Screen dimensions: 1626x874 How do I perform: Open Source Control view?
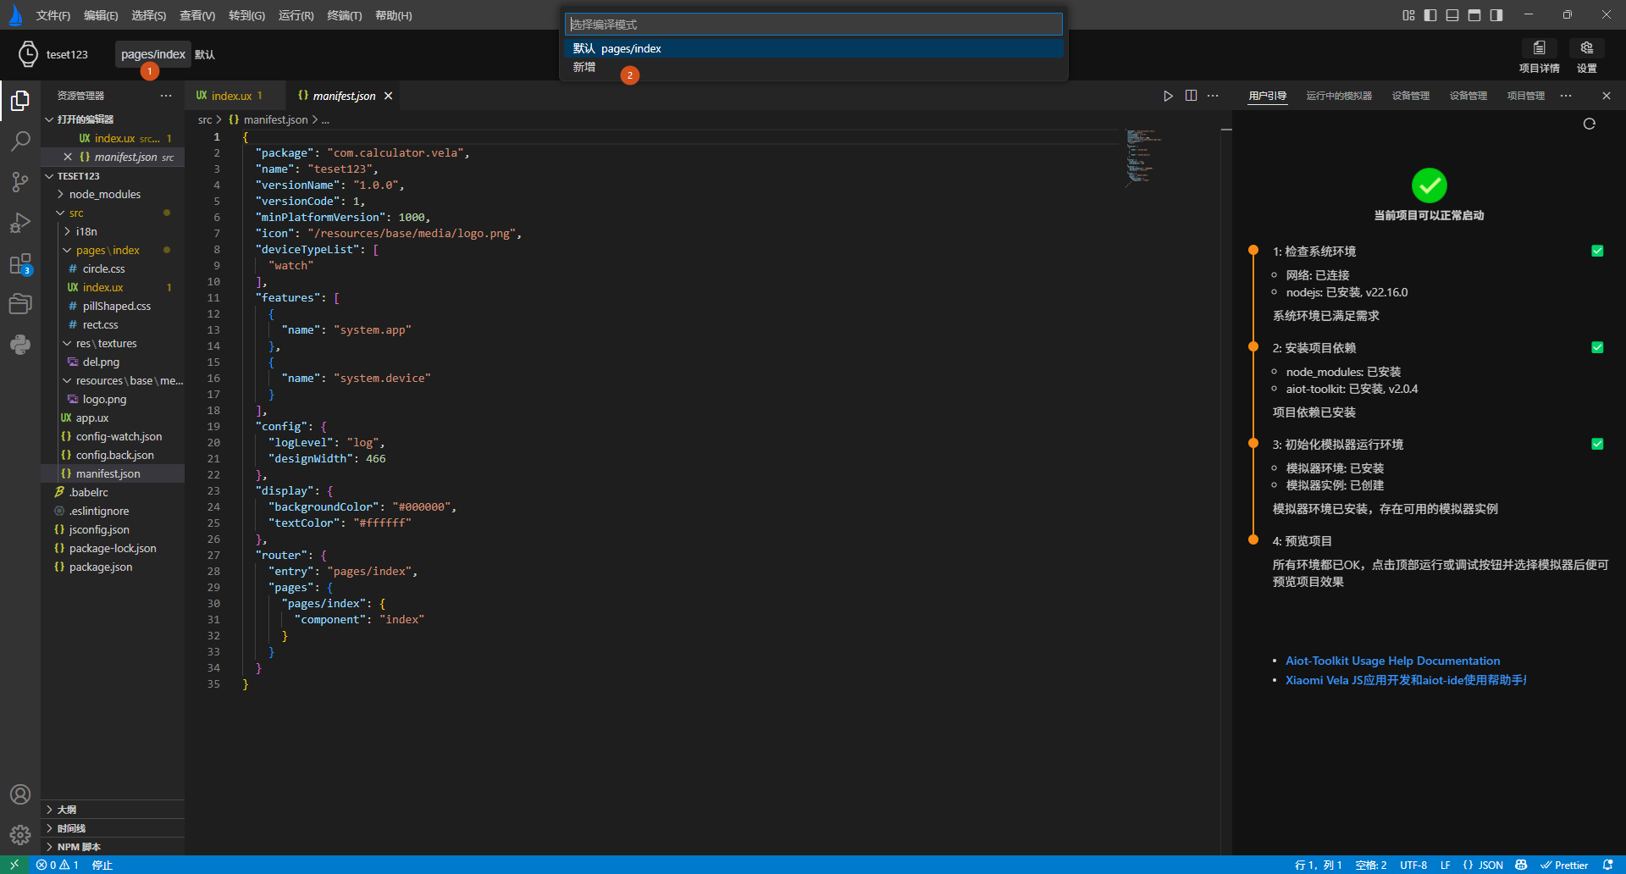(x=20, y=182)
